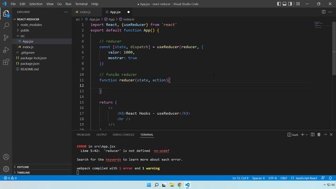
Task: Open the Run menu
Action: click(68, 4)
